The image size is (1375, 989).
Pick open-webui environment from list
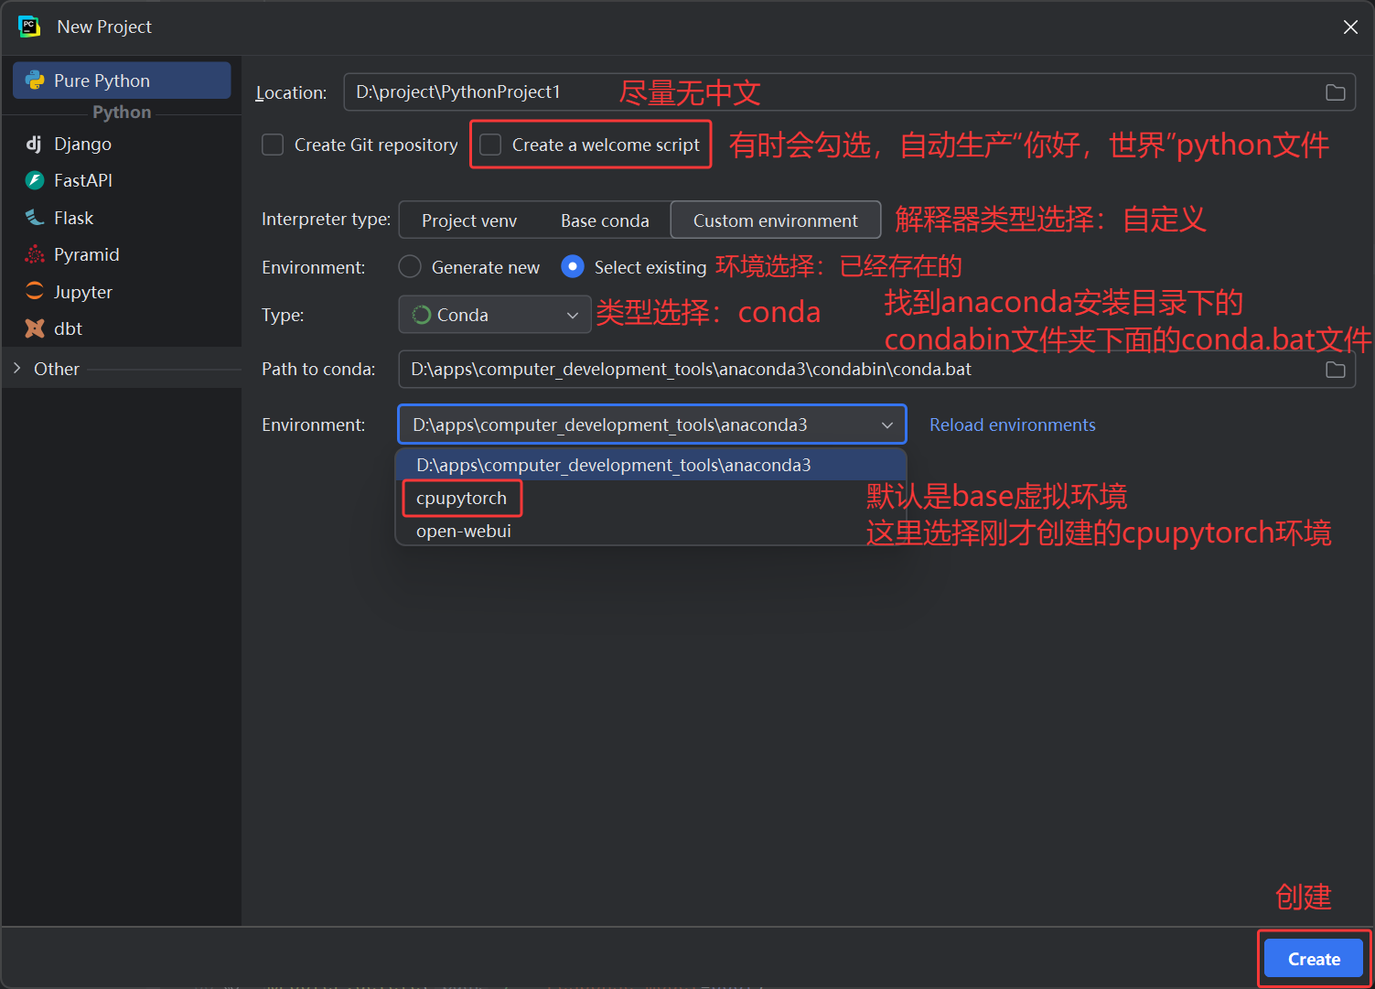coord(651,531)
